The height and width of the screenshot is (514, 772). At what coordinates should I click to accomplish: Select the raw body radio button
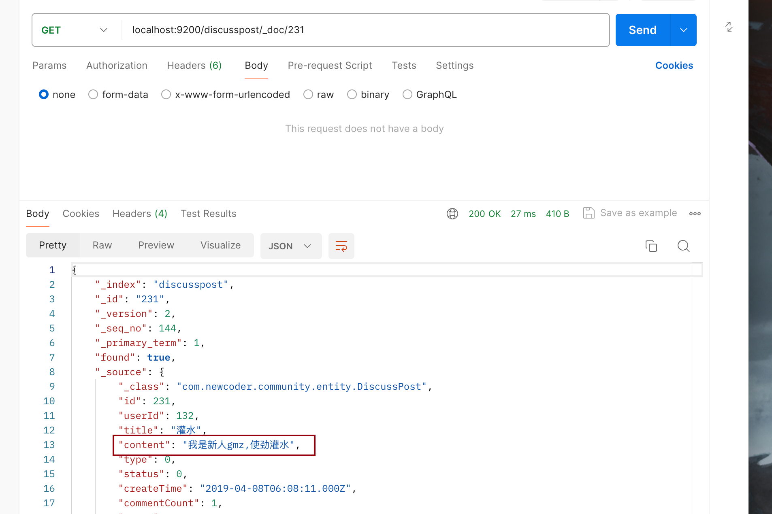point(308,94)
